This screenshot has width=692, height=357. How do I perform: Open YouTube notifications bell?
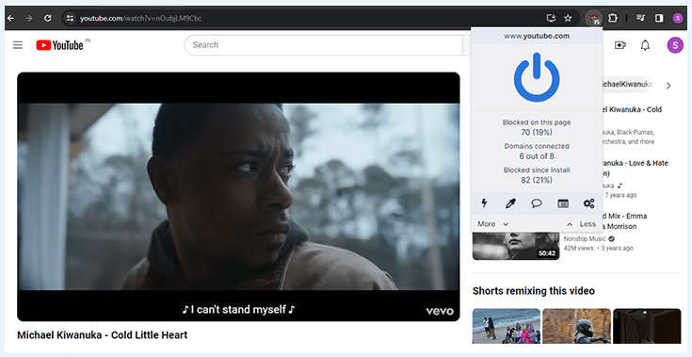pos(645,45)
